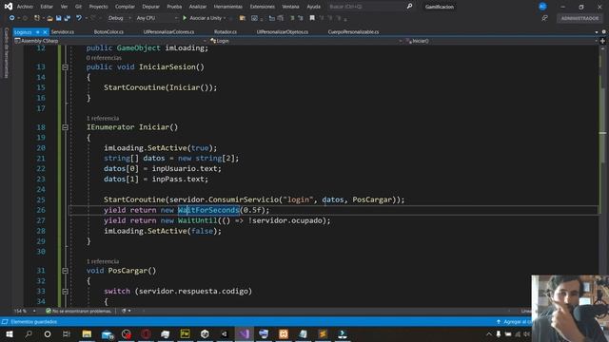Click the split editor icon at scrollbar top
The width and height of the screenshot is (609, 342).
pyautogui.click(x=602, y=41)
